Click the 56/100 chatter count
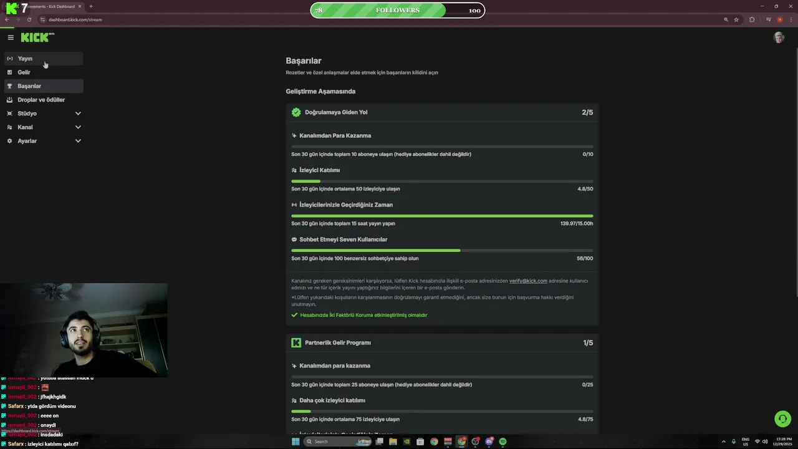This screenshot has height=449, width=798. point(585,258)
